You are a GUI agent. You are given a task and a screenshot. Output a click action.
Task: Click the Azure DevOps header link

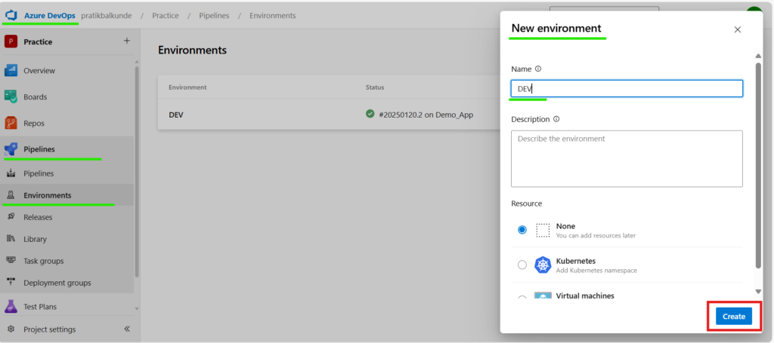(50, 15)
